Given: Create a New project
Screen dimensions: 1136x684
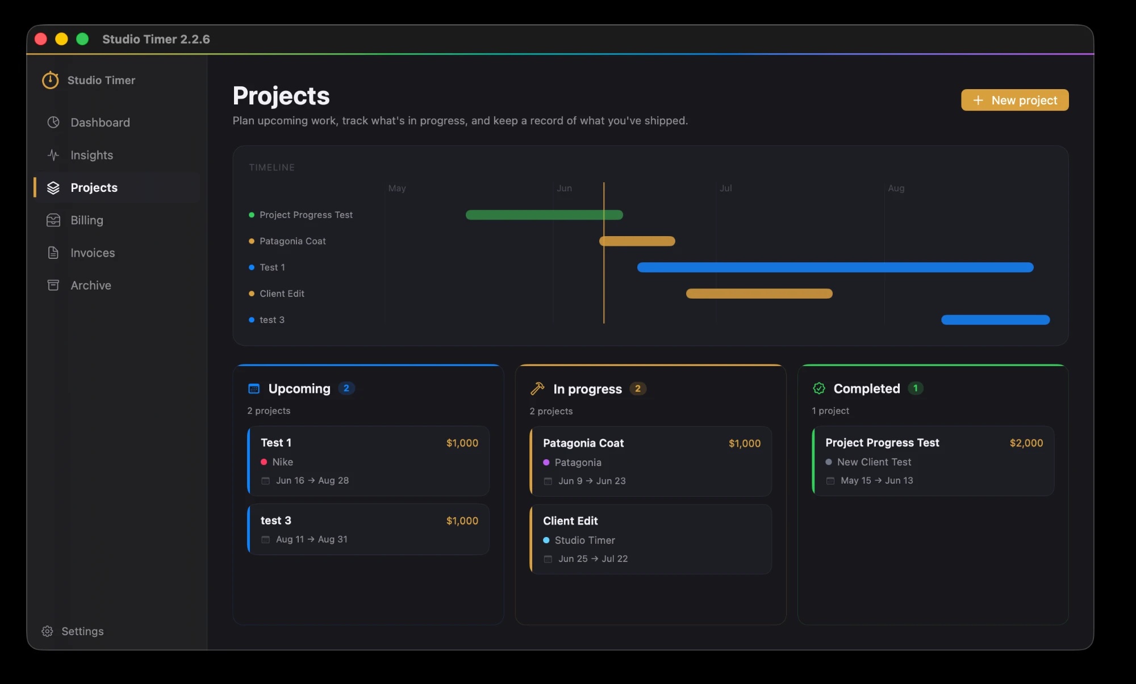Looking at the screenshot, I should [1014, 100].
